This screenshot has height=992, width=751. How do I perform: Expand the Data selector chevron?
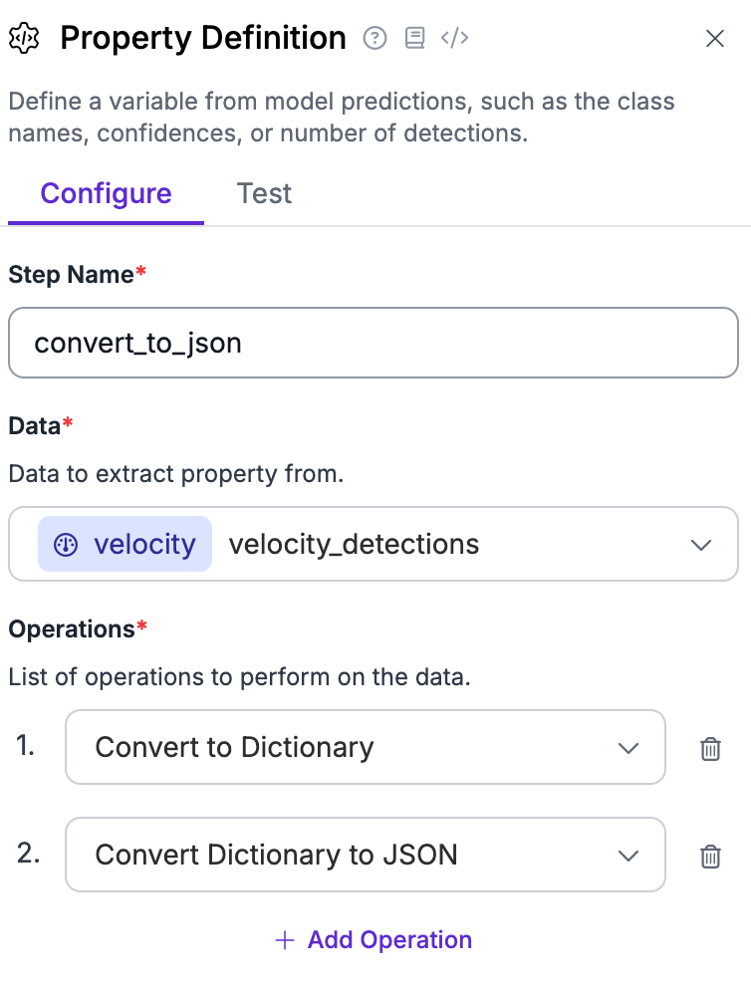[x=701, y=545]
